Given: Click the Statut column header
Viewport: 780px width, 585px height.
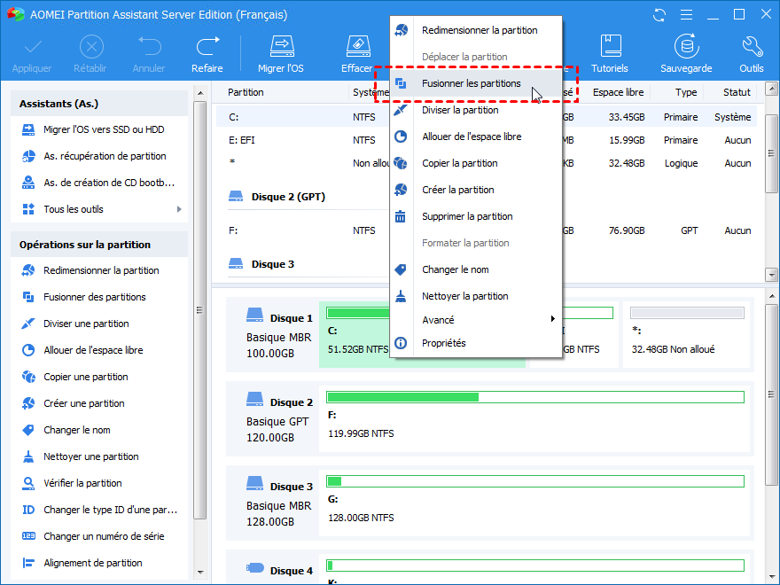Looking at the screenshot, I should (737, 92).
